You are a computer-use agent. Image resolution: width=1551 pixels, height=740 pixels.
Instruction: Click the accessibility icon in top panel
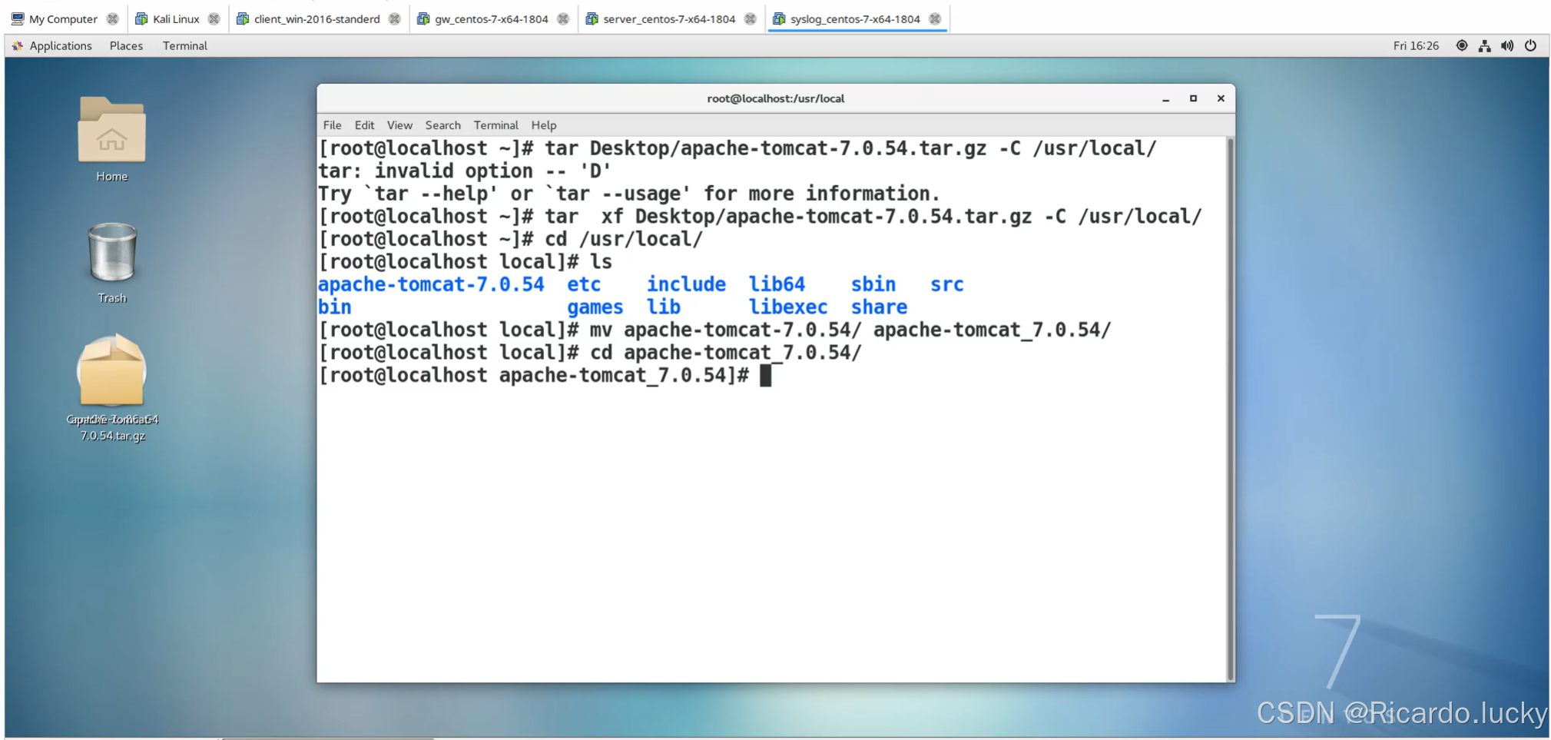(1461, 45)
